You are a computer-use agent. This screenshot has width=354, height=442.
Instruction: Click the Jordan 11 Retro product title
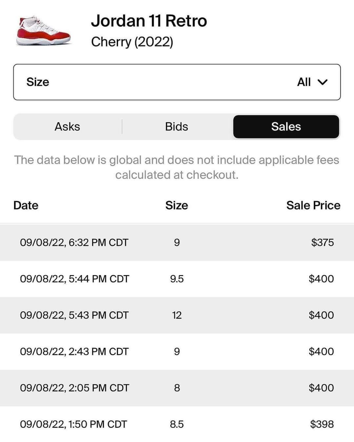click(149, 21)
